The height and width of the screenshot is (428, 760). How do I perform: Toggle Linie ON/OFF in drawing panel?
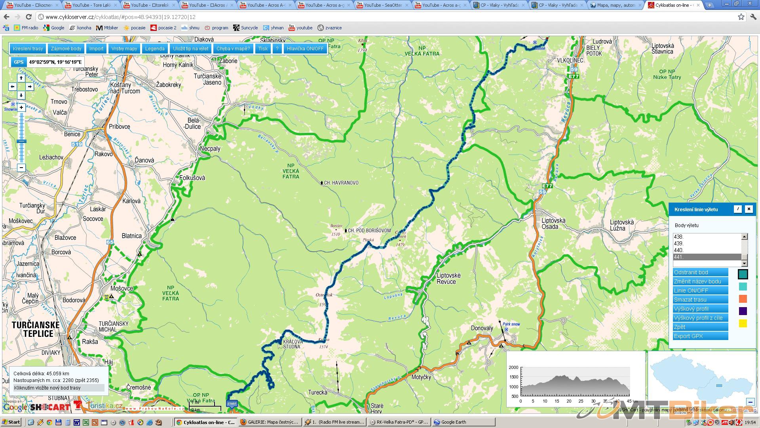point(700,290)
